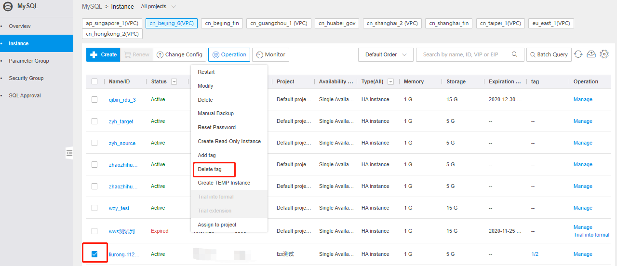
Task: Open the wzy_test instance link
Action: (x=119, y=208)
